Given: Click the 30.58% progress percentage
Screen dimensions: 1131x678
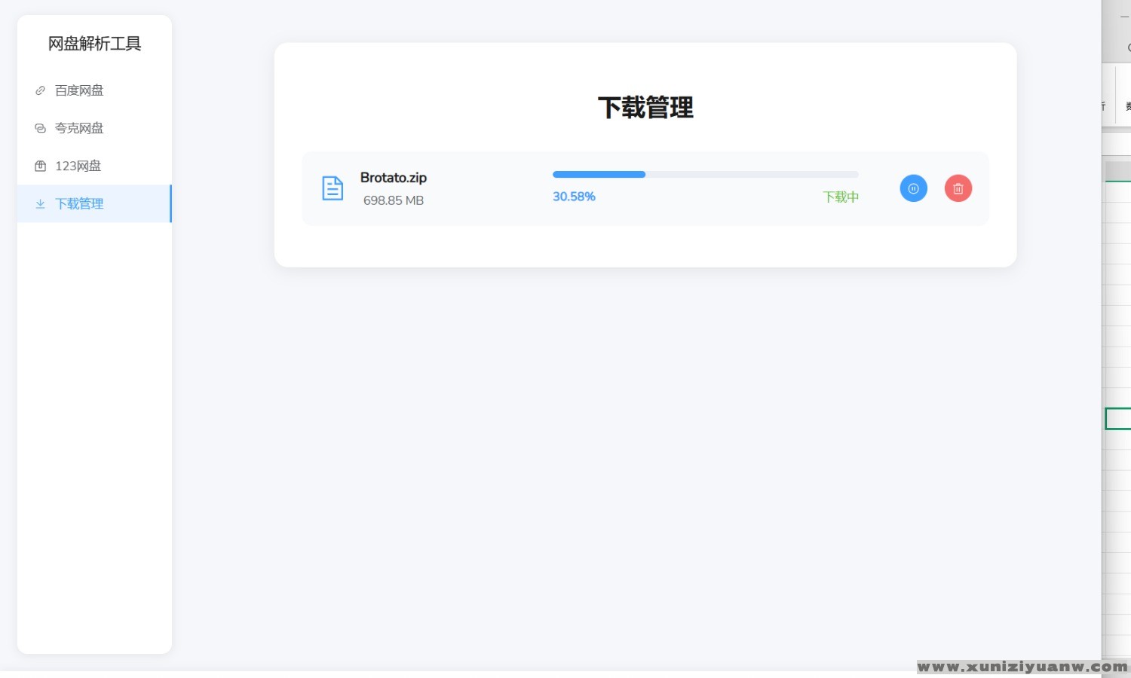Looking at the screenshot, I should [x=574, y=197].
